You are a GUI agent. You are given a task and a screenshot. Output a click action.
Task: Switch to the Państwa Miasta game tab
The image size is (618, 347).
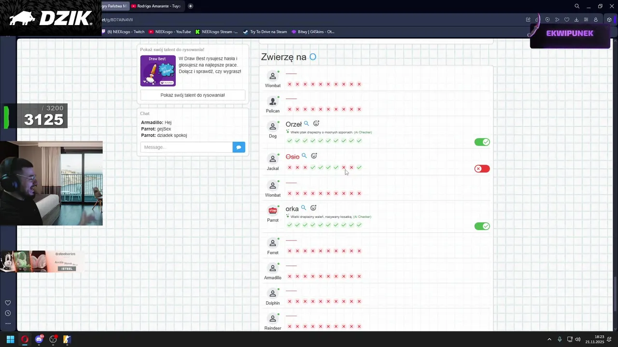(115, 6)
